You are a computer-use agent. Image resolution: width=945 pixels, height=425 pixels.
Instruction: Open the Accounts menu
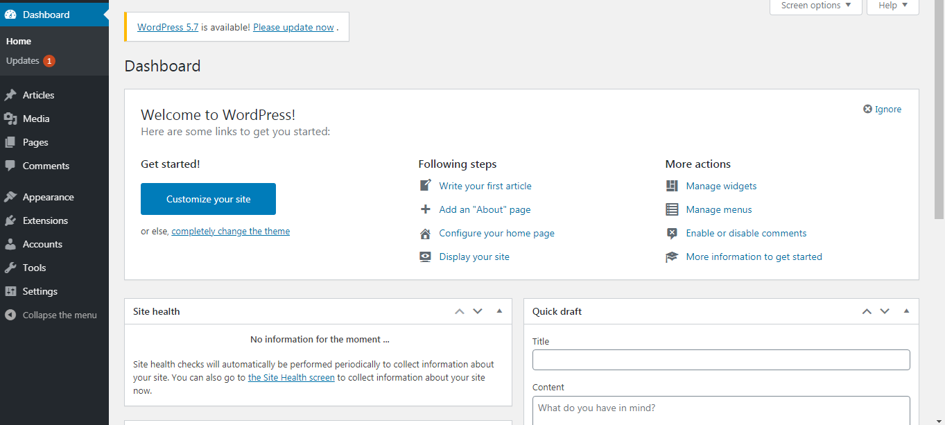tap(54, 244)
